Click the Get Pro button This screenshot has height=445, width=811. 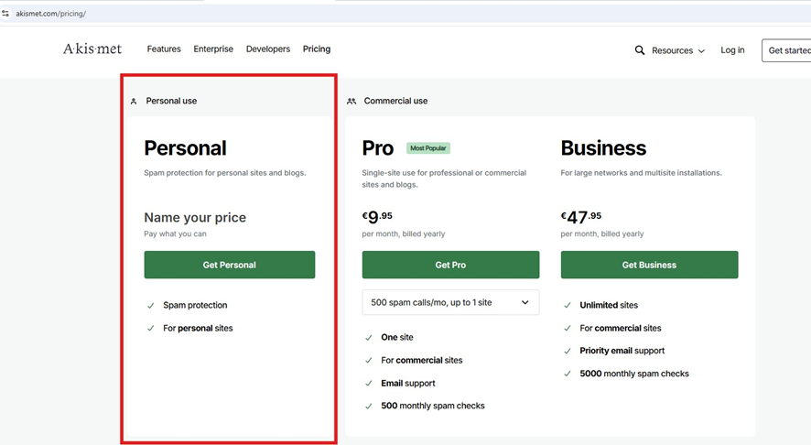pyautogui.click(x=450, y=265)
